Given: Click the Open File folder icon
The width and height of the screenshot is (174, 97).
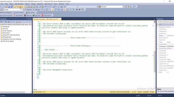Looking at the screenshot, I should point(6,7).
